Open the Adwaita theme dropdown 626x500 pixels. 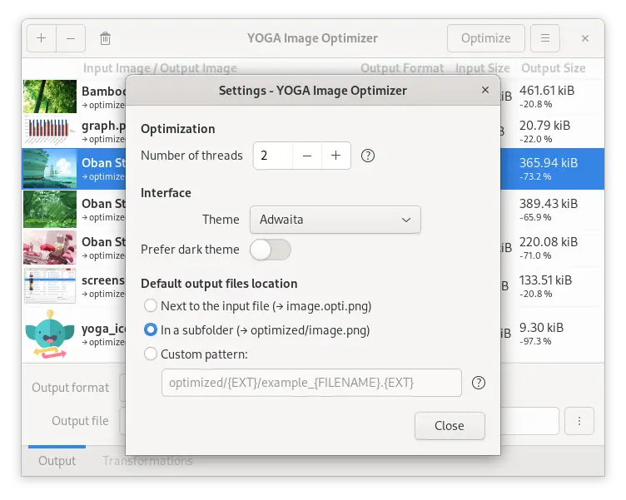[335, 220]
